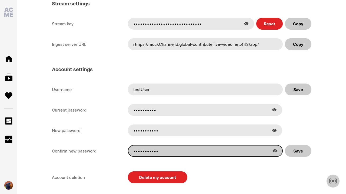Screen dimensions: 346x194
Task: Click the ACME logo
Action: coord(9,12)
